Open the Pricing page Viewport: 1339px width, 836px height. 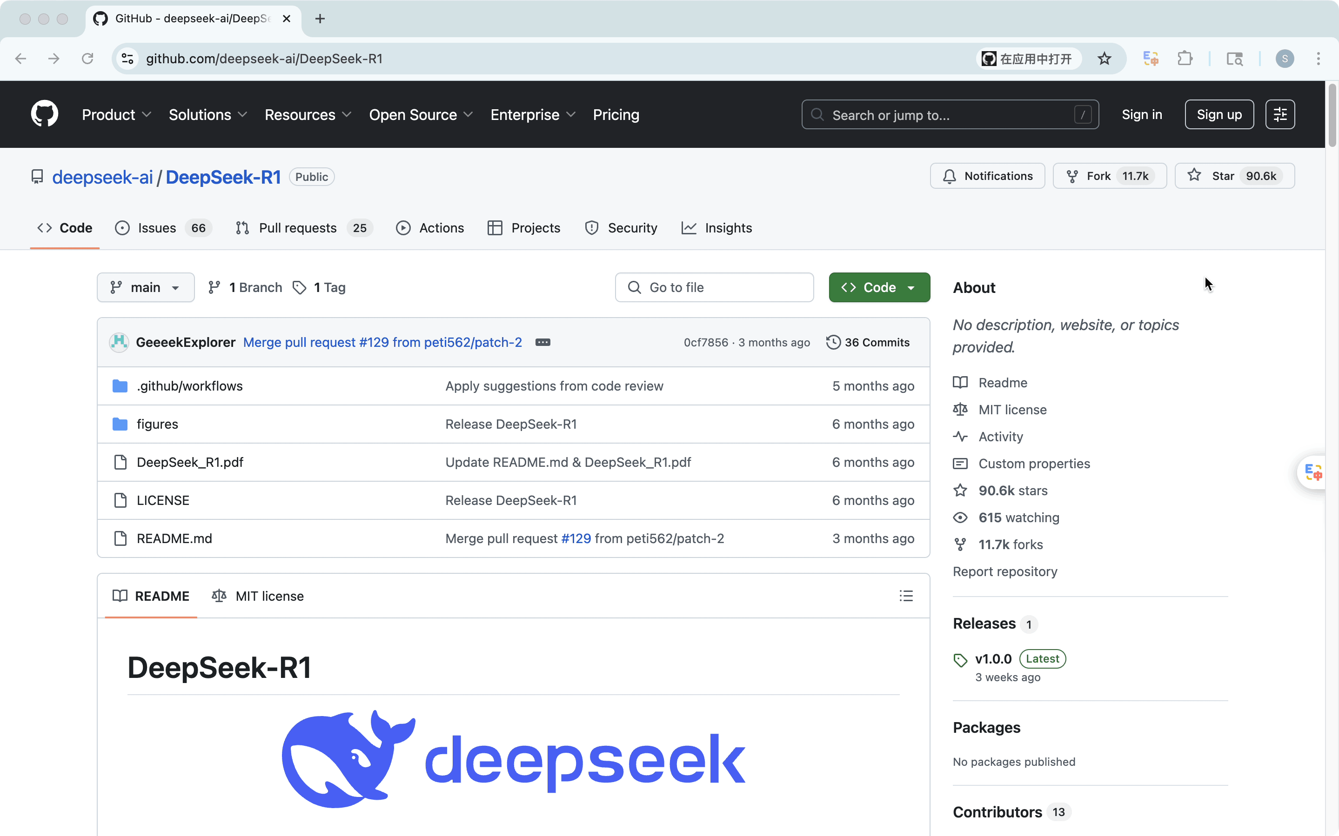(x=616, y=114)
